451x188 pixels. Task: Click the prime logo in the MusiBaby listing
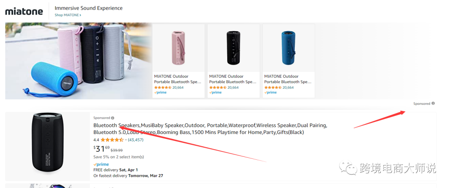click(101, 164)
